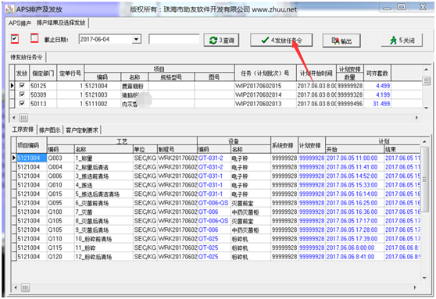The image size is (436, 299).
Task: Click process code Q004 cell
Action: [x=61, y=167]
